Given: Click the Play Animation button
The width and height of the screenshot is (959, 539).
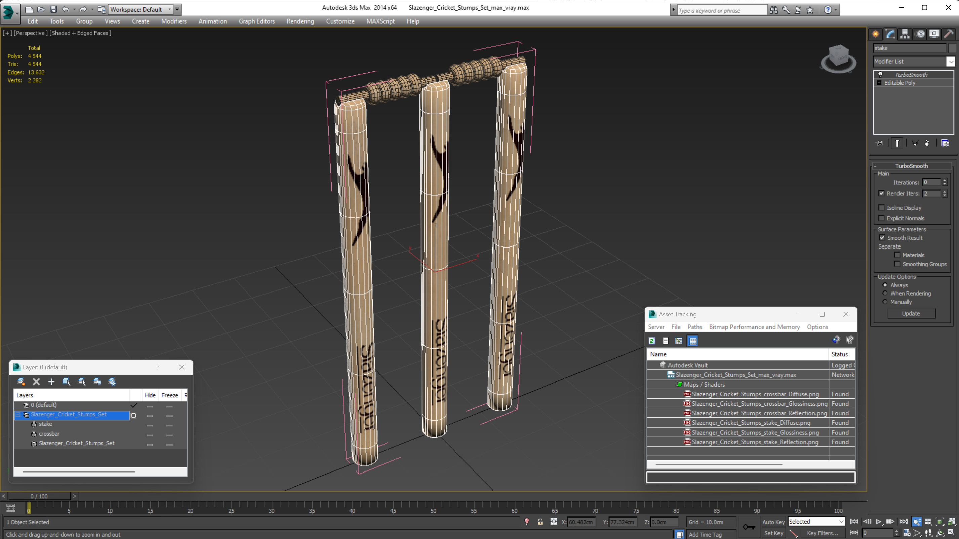Looking at the screenshot, I should coord(879,522).
